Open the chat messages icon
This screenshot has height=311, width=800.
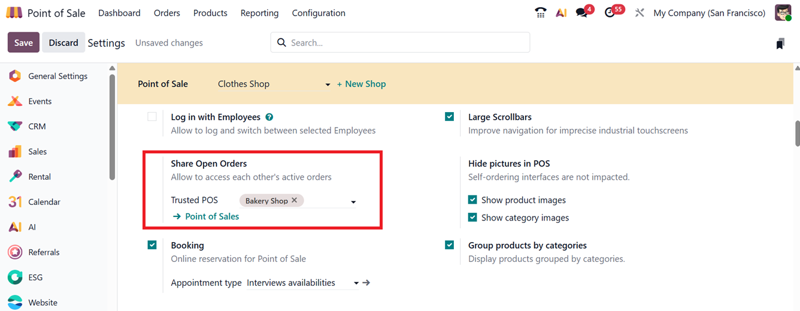point(581,13)
